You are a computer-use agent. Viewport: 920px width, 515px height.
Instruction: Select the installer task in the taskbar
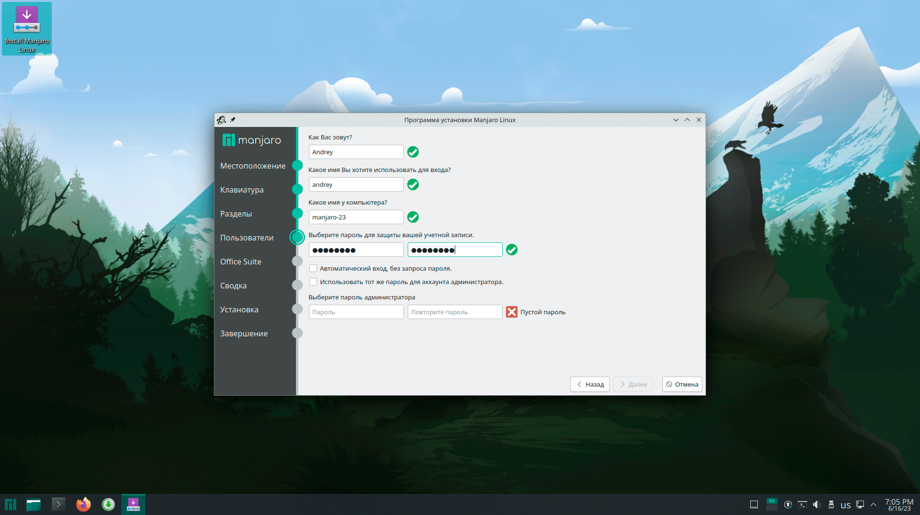click(x=133, y=504)
